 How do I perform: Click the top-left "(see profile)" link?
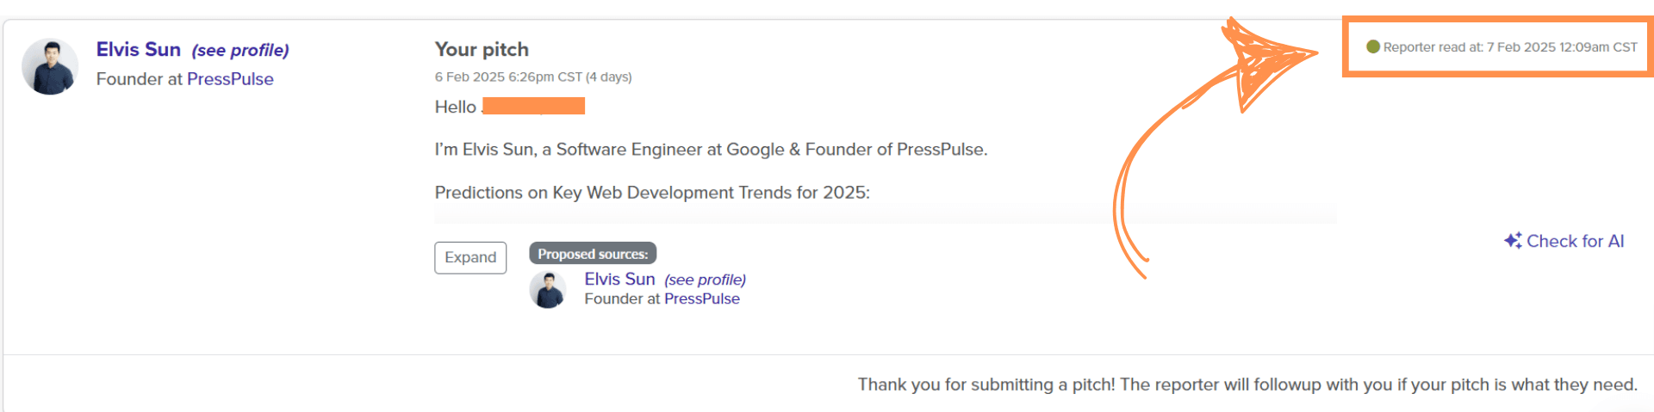[240, 50]
